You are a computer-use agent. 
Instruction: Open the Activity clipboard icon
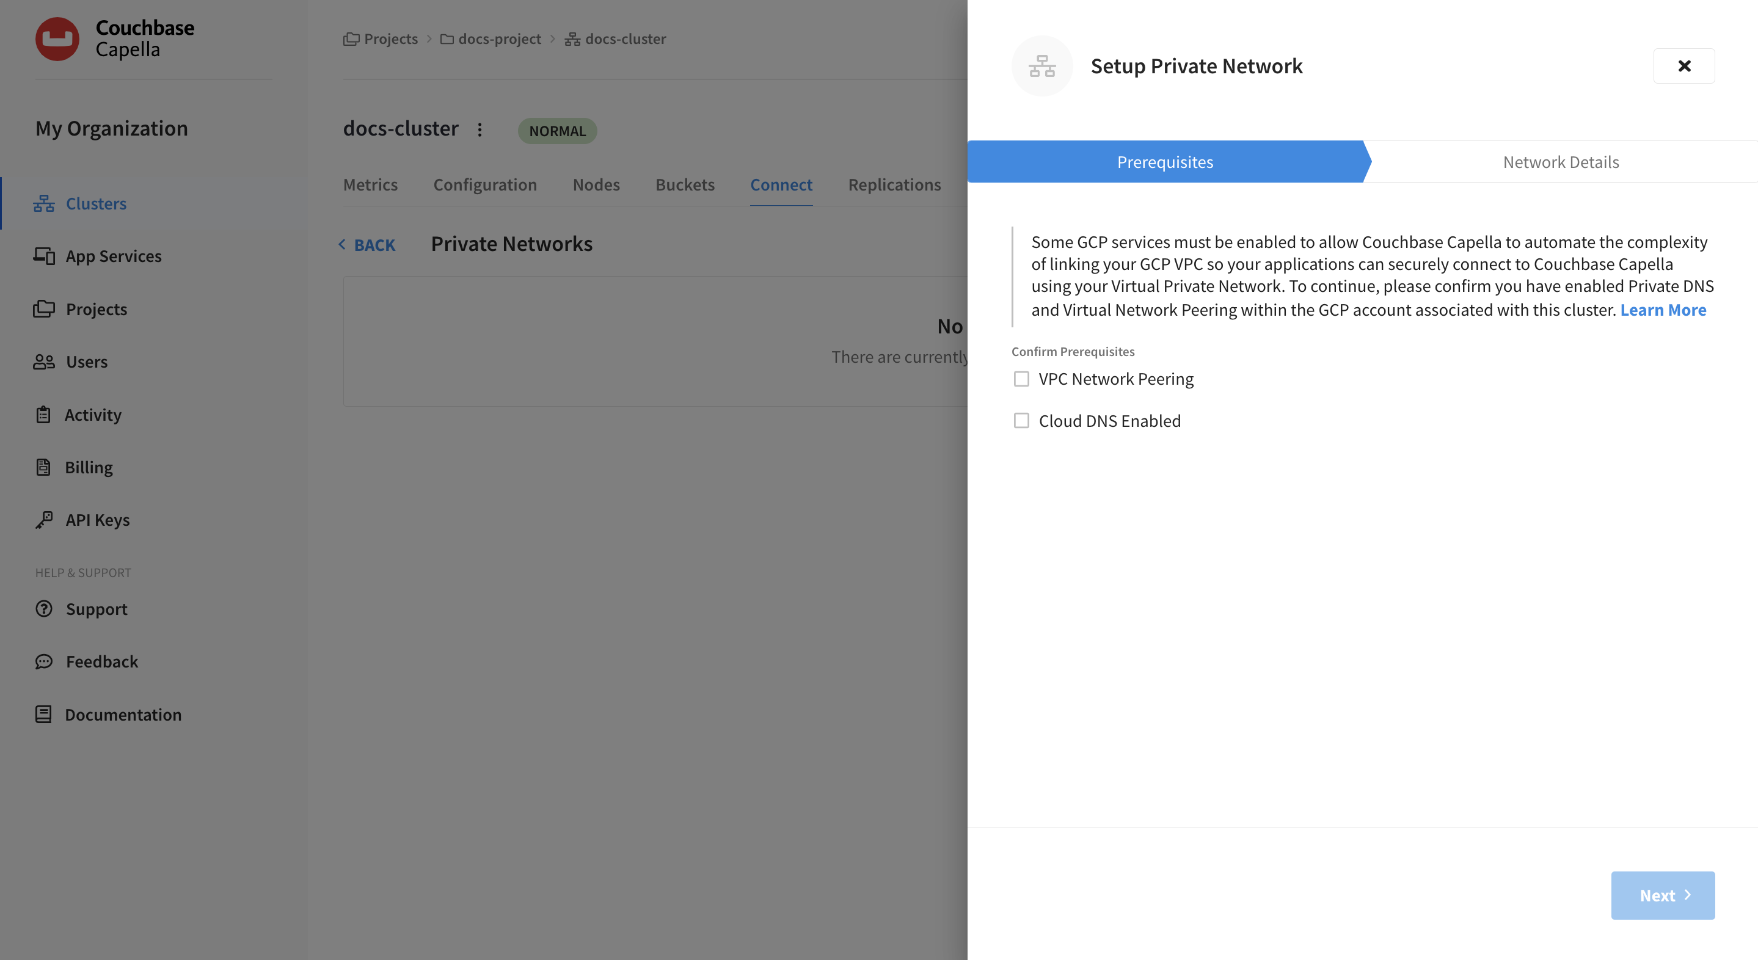pos(43,415)
